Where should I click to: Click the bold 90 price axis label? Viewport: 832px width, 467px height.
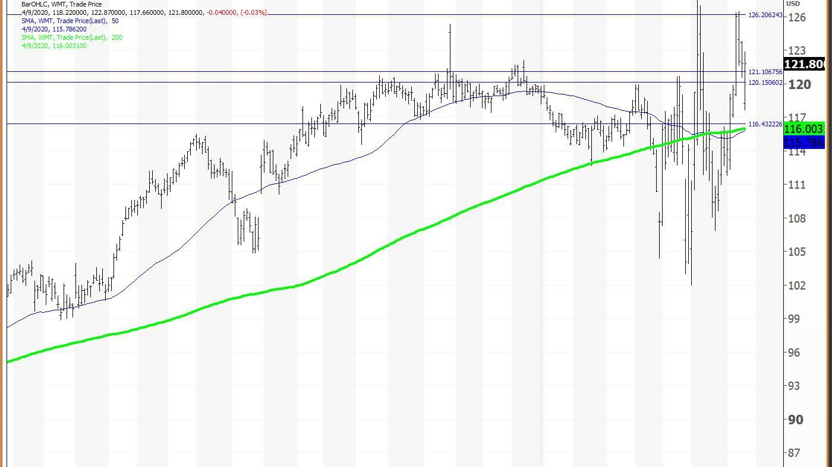pos(795,420)
